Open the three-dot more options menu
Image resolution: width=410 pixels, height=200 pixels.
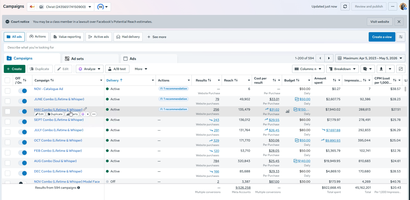(392, 6)
